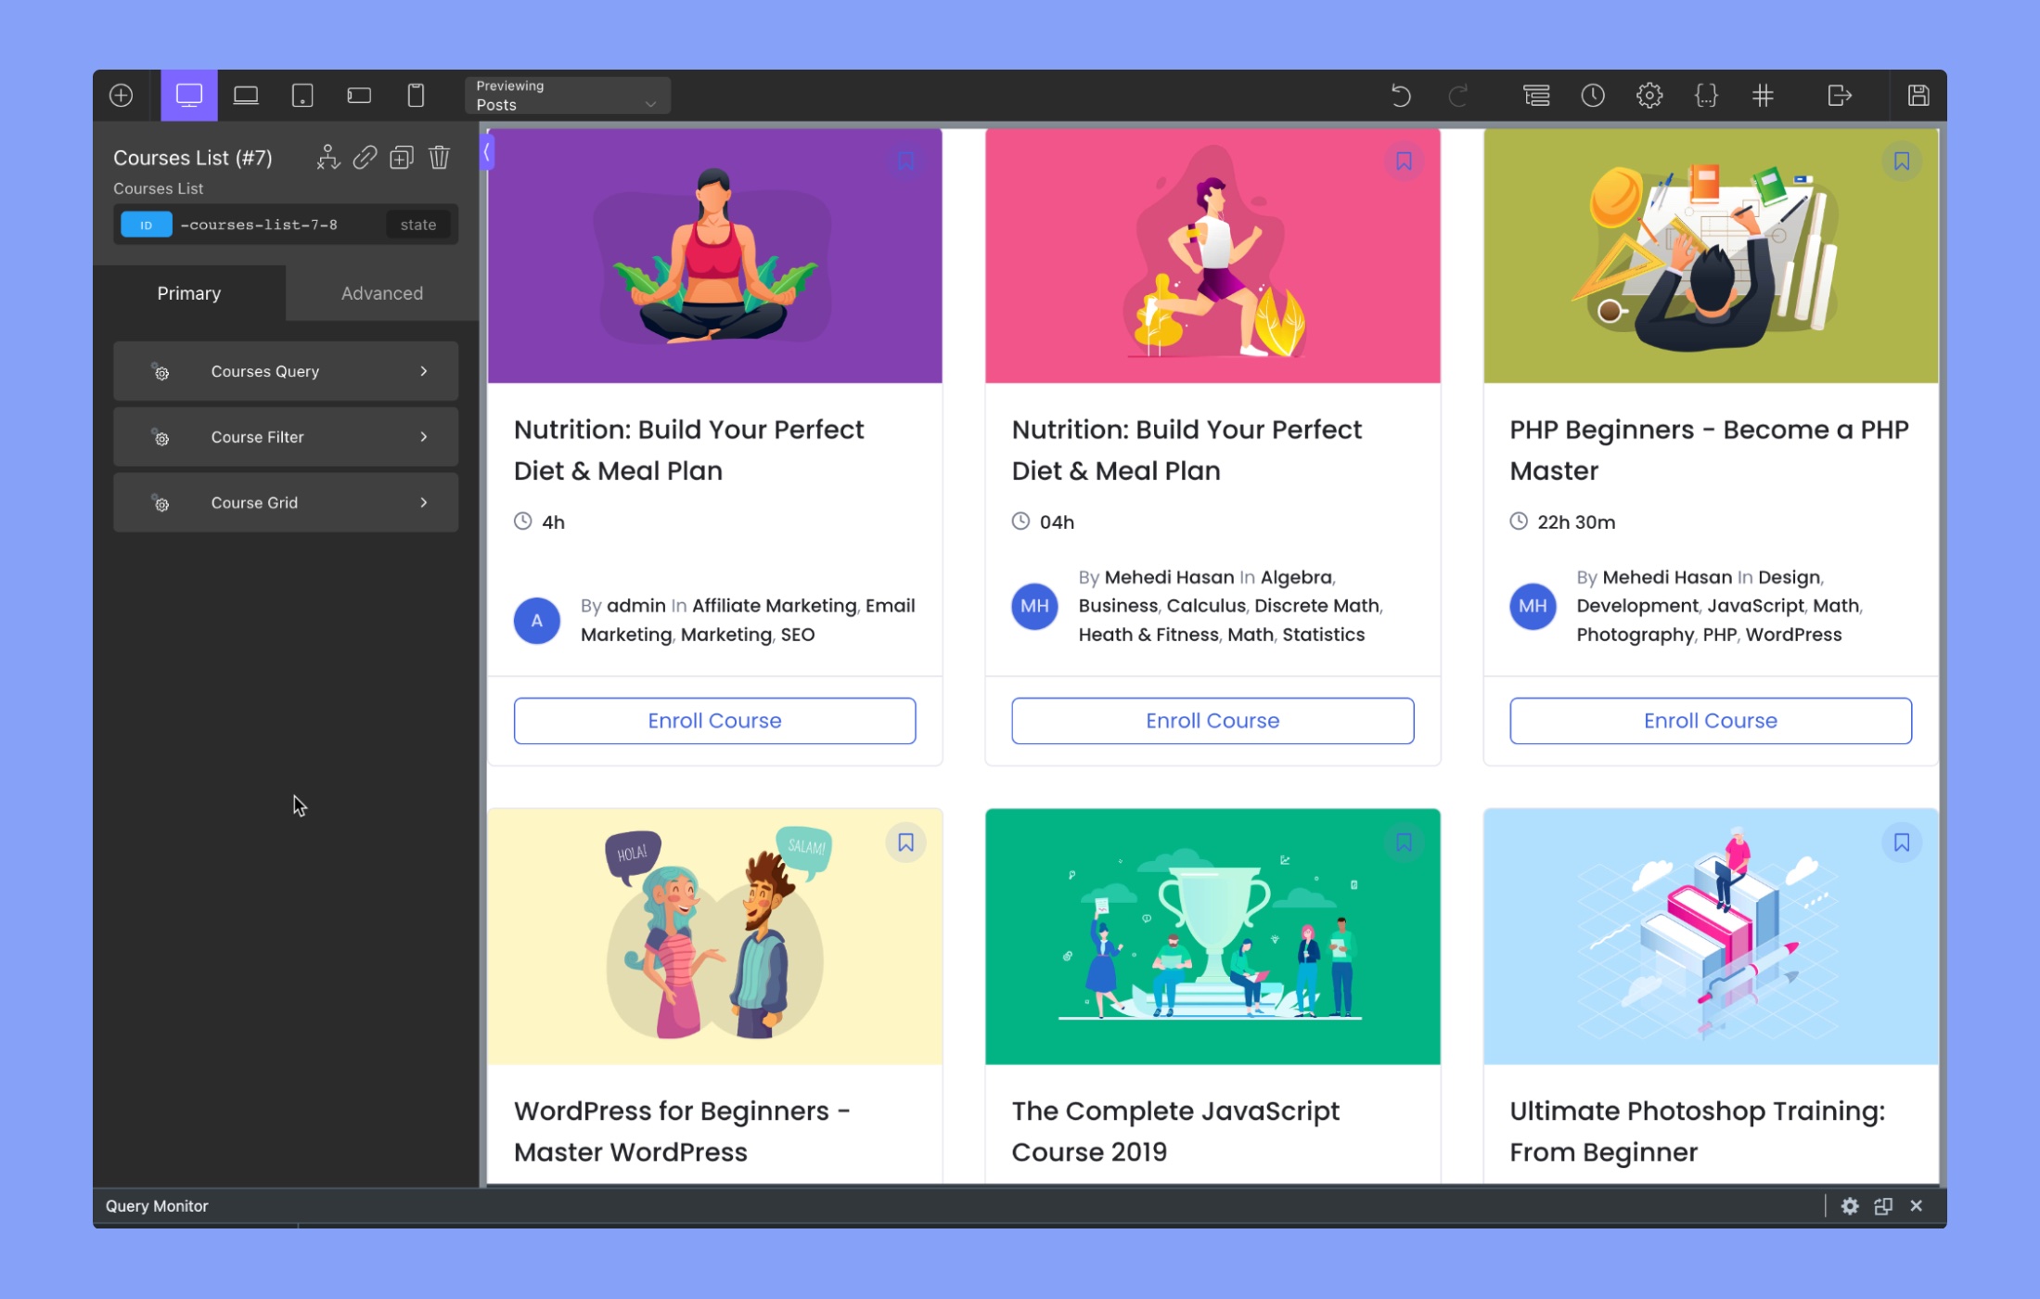2040x1299 pixels.
Task: Click the duplicate element icon
Action: pyautogui.click(x=402, y=158)
